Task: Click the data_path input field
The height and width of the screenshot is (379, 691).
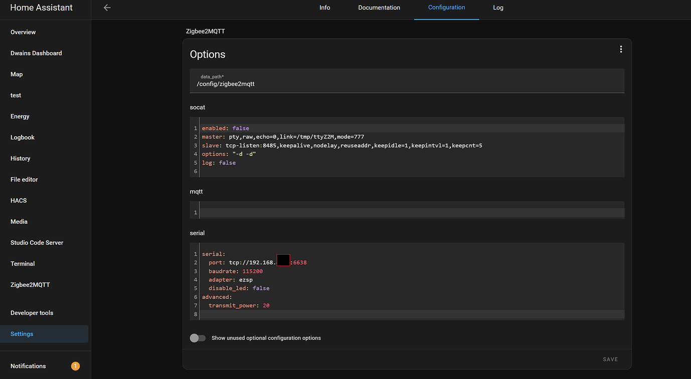Action: pos(407,84)
